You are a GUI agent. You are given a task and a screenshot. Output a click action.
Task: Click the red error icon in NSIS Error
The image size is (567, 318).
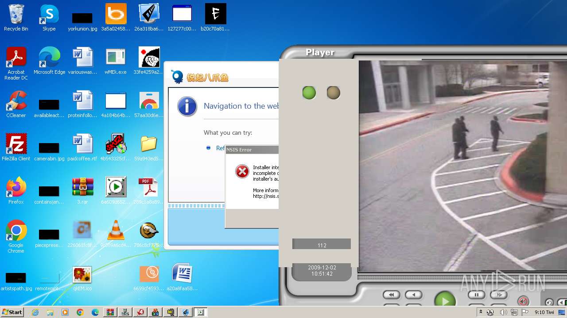(x=242, y=171)
